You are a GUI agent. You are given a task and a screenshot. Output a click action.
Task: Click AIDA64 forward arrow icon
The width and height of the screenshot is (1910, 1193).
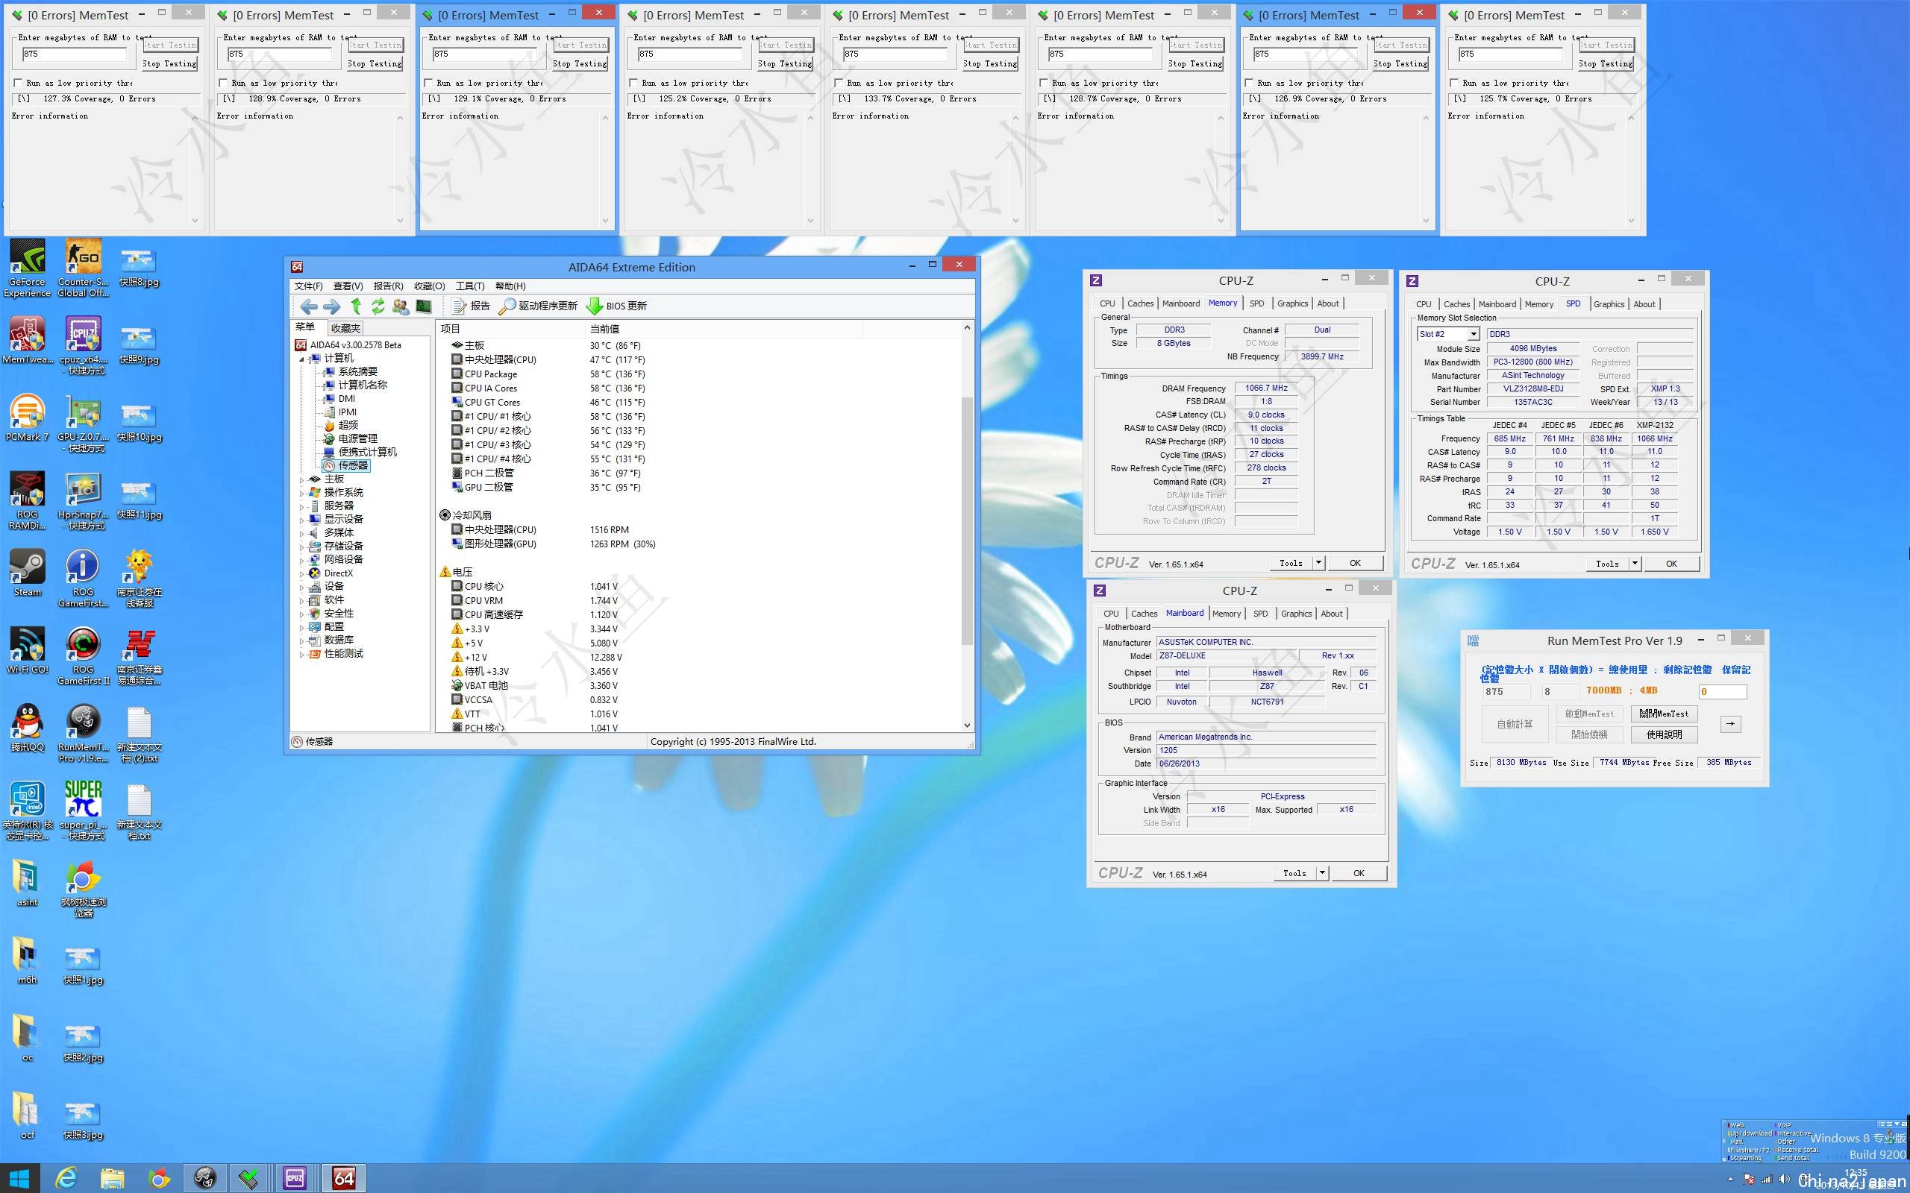pos(332,306)
